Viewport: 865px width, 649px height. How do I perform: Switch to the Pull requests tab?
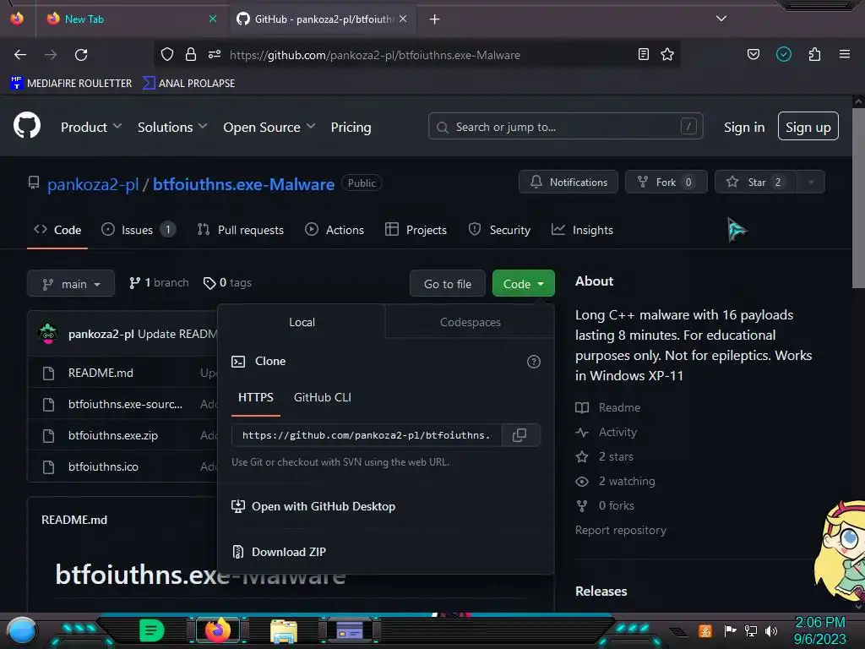pyautogui.click(x=241, y=230)
